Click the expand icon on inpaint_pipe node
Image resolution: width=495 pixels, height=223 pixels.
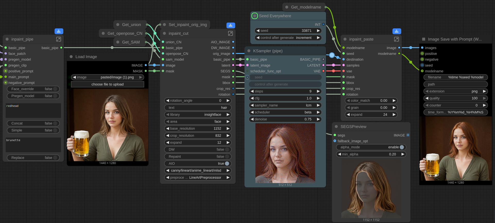pyautogui.click(x=58, y=39)
